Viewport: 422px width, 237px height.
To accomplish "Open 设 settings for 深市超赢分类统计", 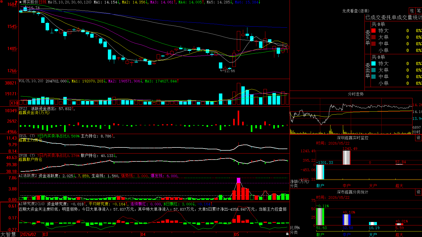I will pos(419,192).
